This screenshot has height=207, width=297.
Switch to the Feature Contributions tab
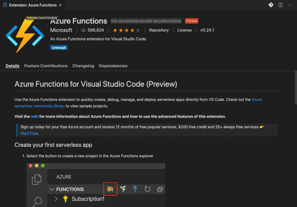(46, 66)
